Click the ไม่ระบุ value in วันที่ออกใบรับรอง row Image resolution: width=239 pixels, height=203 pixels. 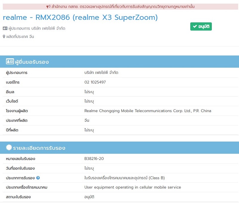point(89,168)
